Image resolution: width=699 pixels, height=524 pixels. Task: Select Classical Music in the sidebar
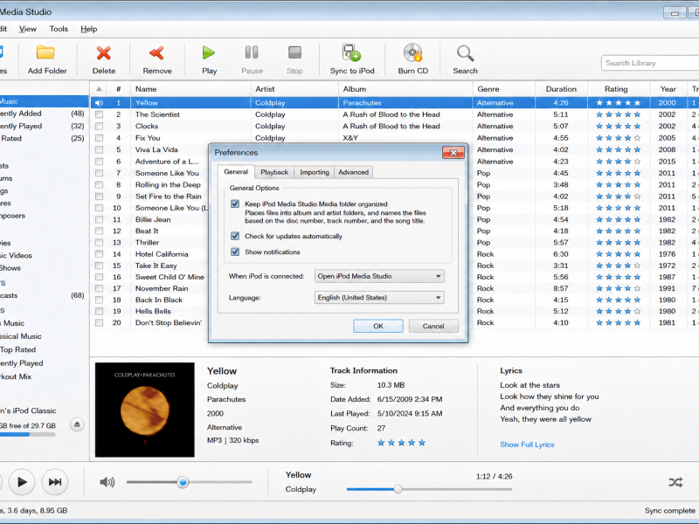20,336
